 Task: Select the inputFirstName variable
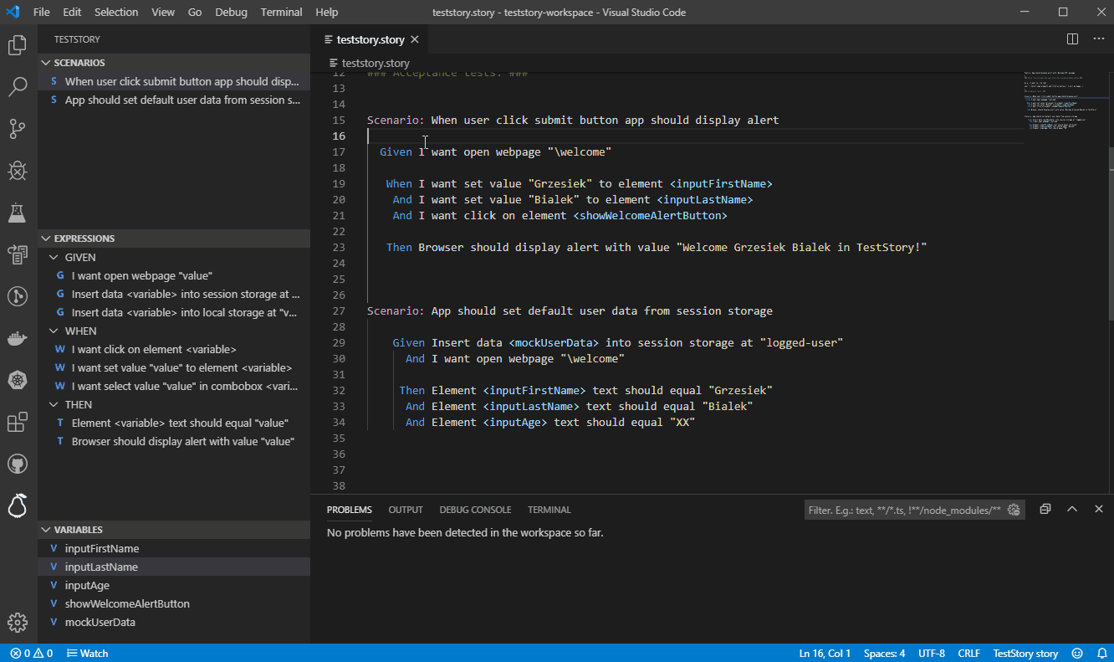(174, 549)
